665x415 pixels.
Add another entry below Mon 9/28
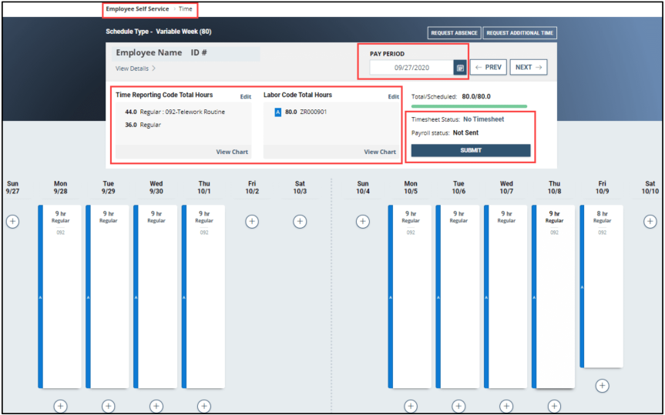(x=61, y=406)
